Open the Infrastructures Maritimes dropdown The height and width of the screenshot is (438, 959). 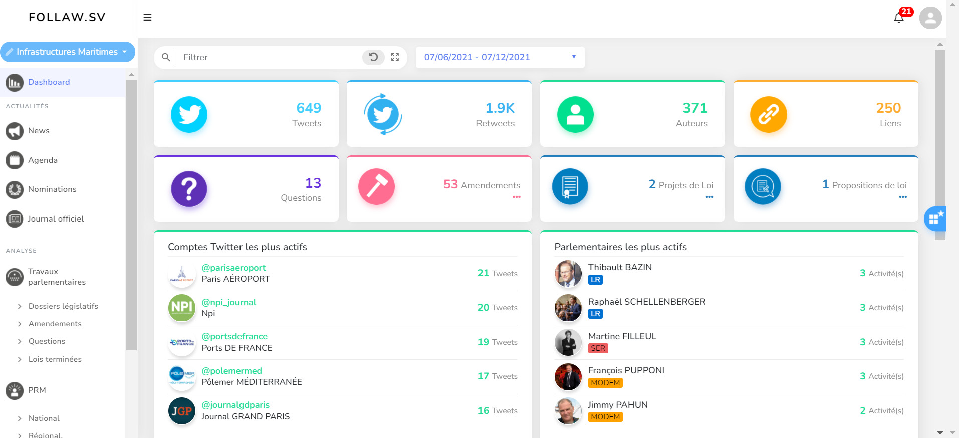click(x=67, y=52)
